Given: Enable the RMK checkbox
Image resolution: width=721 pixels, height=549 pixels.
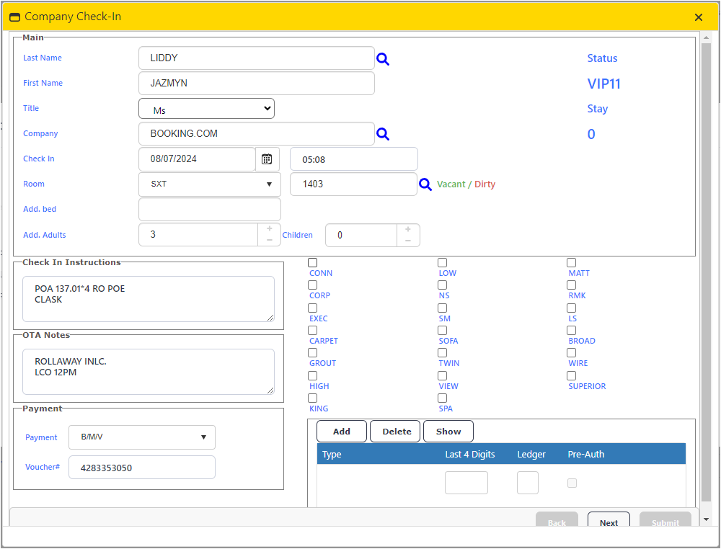Looking at the screenshot, I should (572, 285).
